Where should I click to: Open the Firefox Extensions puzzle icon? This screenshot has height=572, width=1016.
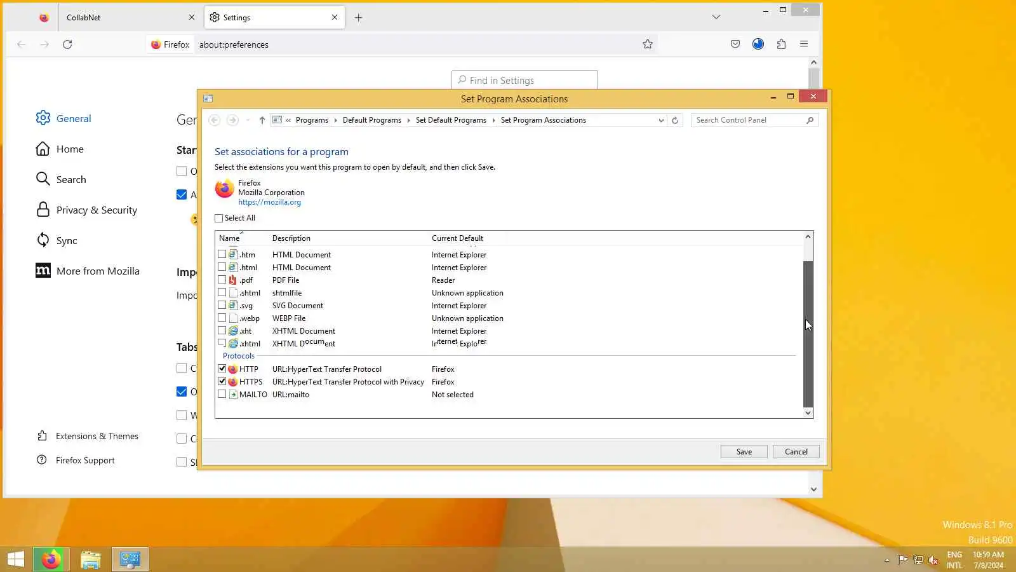(x=781, y=44)
